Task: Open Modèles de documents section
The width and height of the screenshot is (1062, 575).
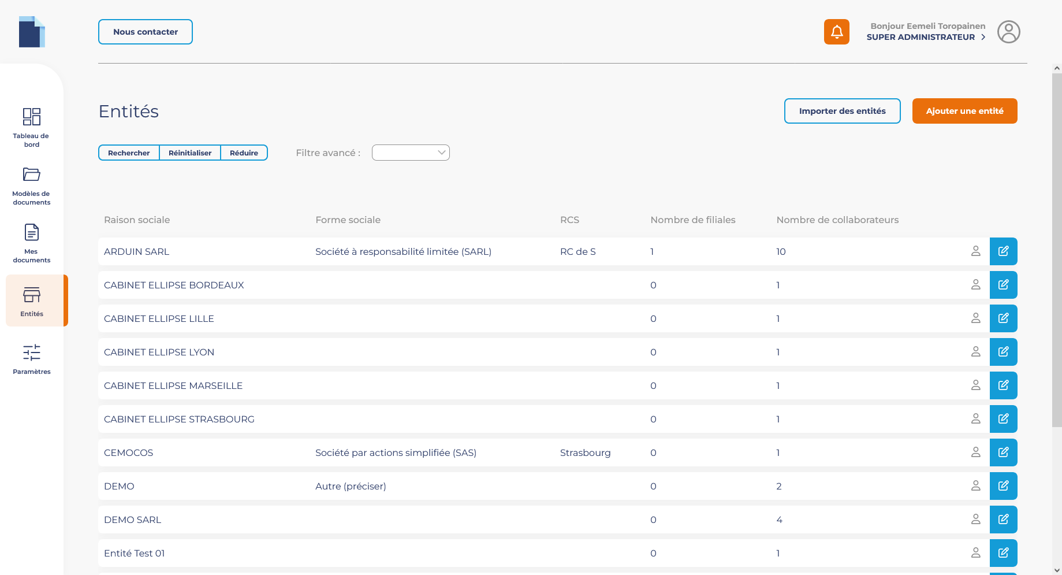Action: (x=32, y=185)
